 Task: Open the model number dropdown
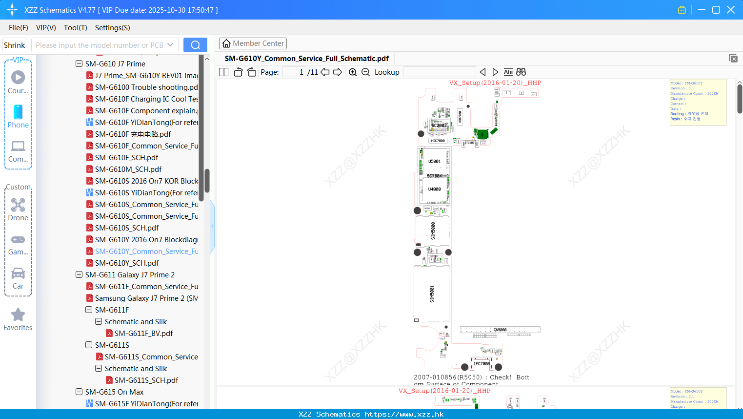pyautogui.click(x=170, y=45)
